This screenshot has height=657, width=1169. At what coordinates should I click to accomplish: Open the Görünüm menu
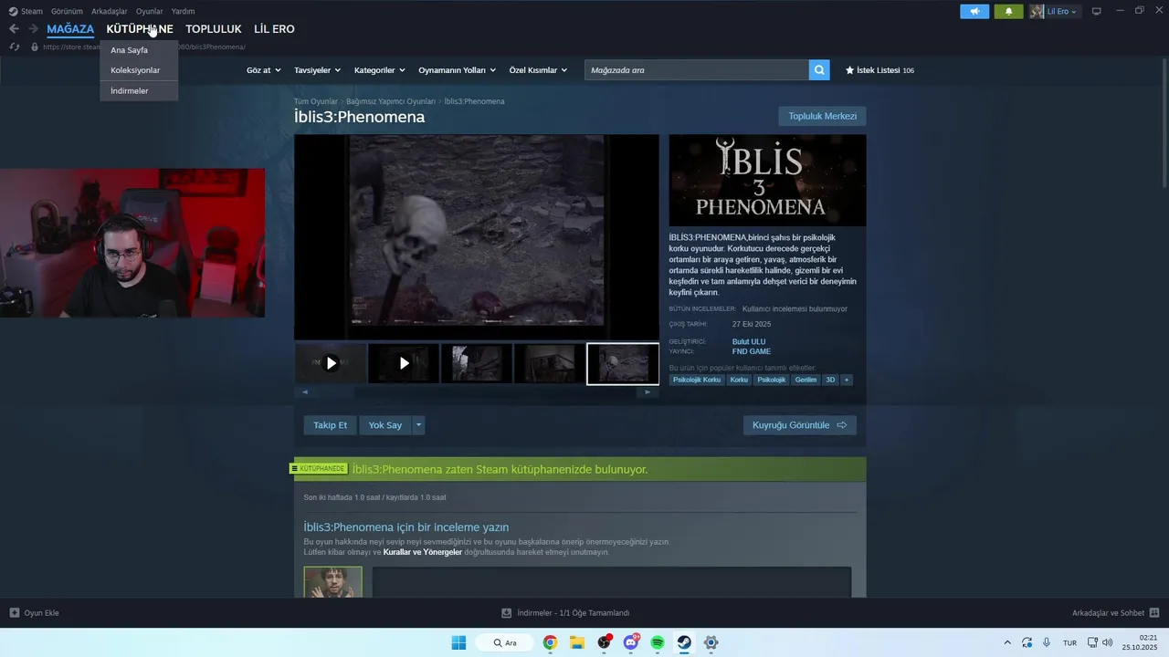click(x=67, y=12)
